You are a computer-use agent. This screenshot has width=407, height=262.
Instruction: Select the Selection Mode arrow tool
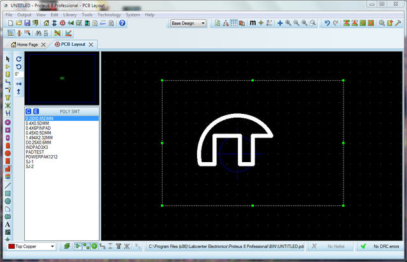tap(8, 59)
